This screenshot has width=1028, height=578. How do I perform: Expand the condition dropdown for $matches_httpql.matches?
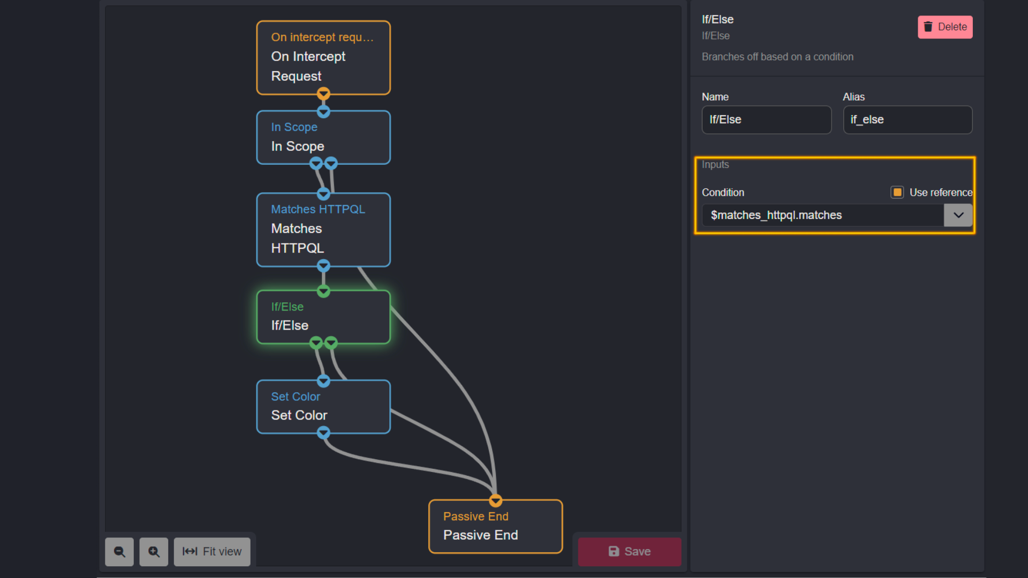tap(958, 215)
